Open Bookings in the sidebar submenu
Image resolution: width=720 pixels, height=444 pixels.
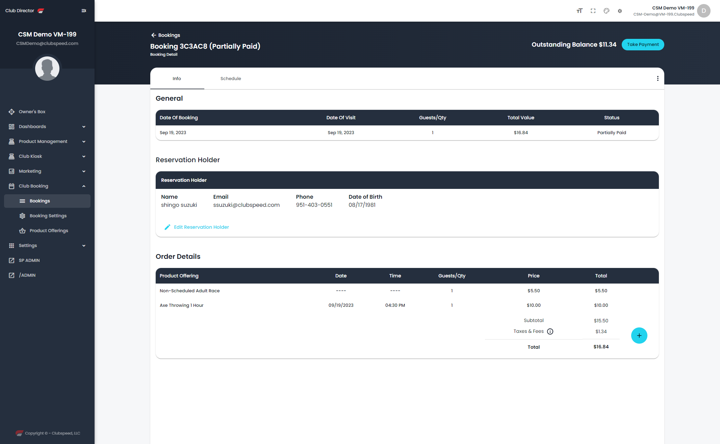pos(47,201)
